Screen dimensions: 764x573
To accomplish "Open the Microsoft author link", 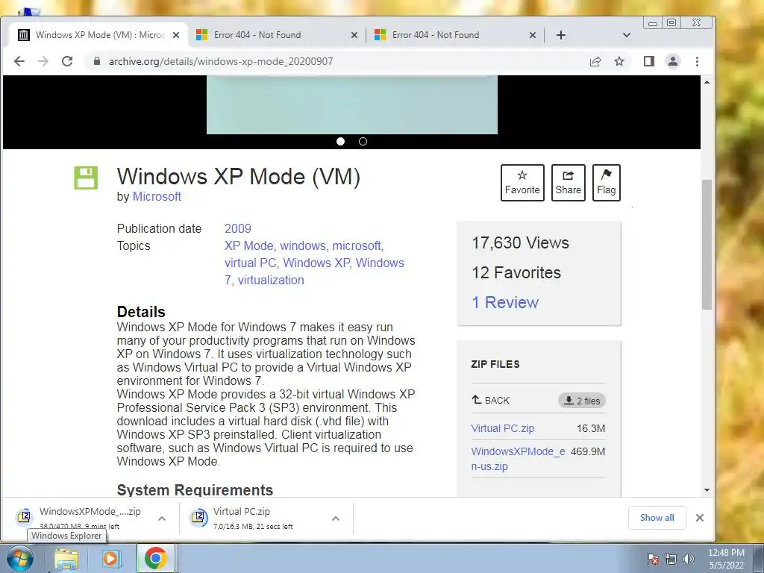I will tap(157, 196).
